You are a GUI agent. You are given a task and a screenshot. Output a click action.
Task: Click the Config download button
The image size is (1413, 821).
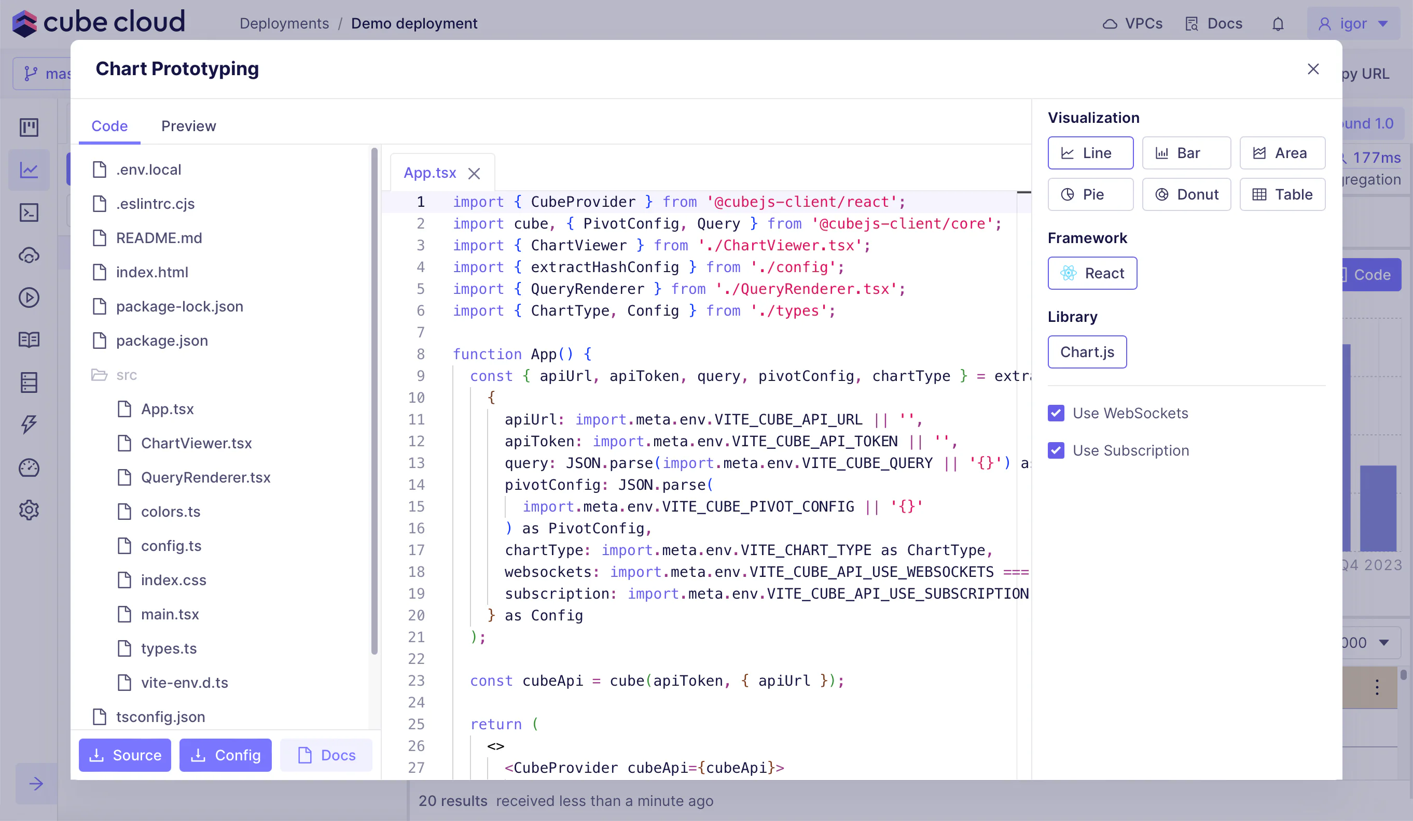(226, 755)
